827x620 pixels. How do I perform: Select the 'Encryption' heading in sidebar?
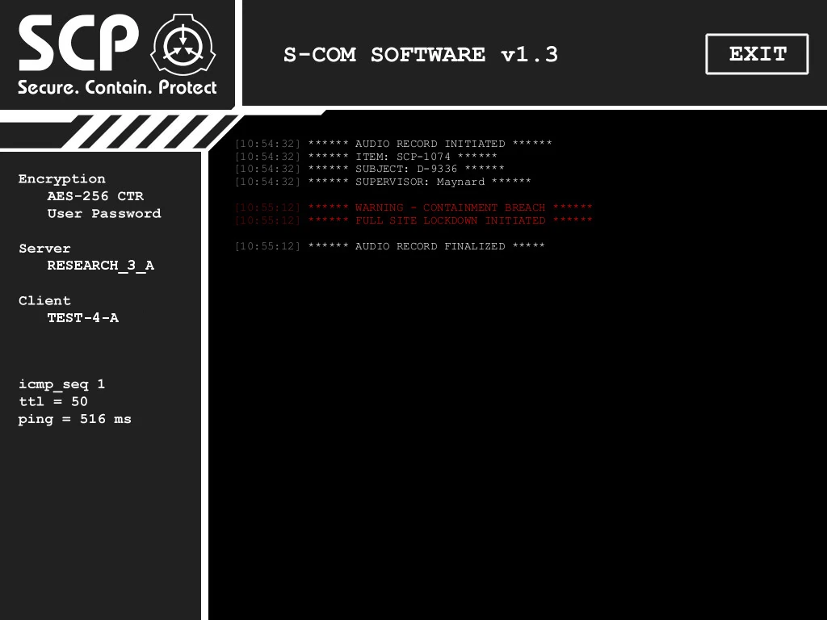click(x=61, y=178)
